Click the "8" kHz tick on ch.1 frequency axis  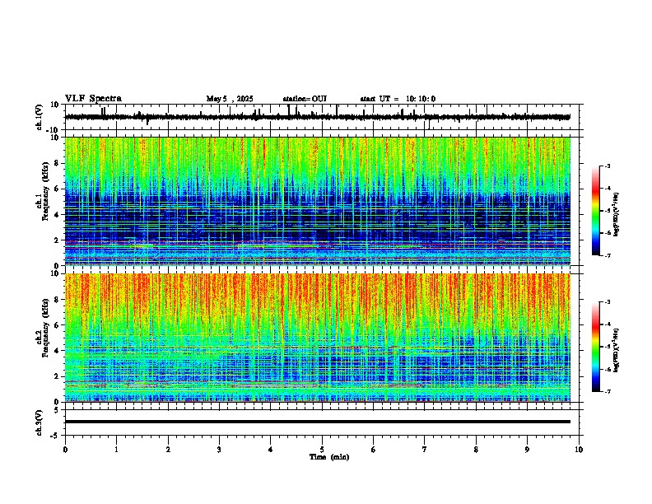pyautogui.click(x=57, y=163)
